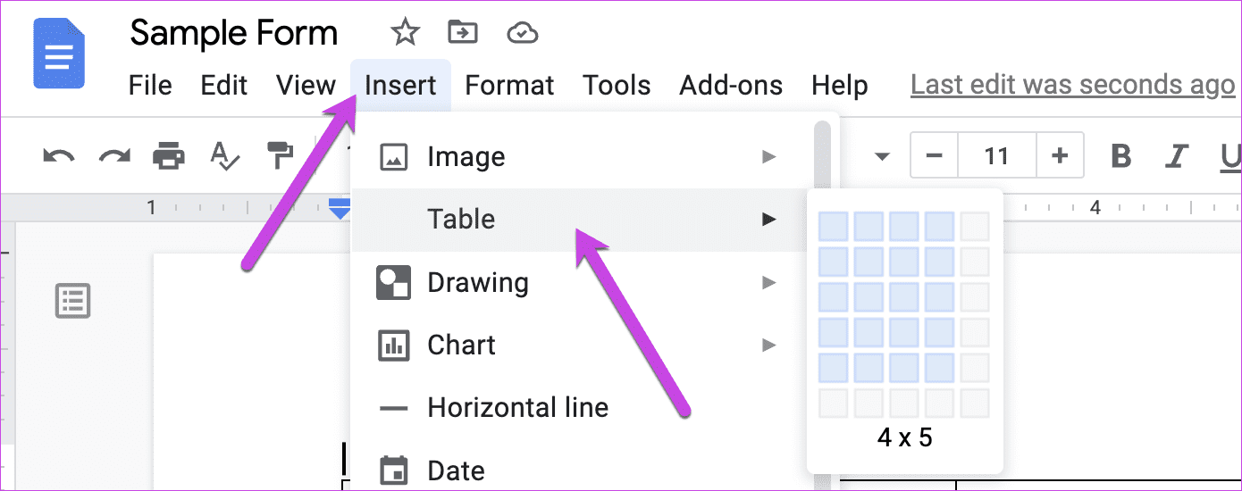Open the cloud save status icon
Image resolution: width=1242 pixels, height=491 pixels.
tap(522, 34)
